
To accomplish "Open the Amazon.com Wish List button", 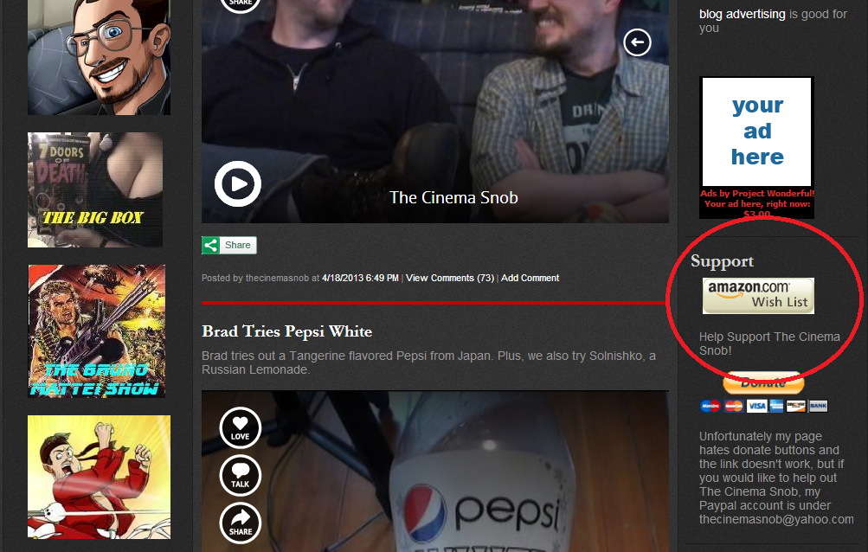I will point(758,296).
